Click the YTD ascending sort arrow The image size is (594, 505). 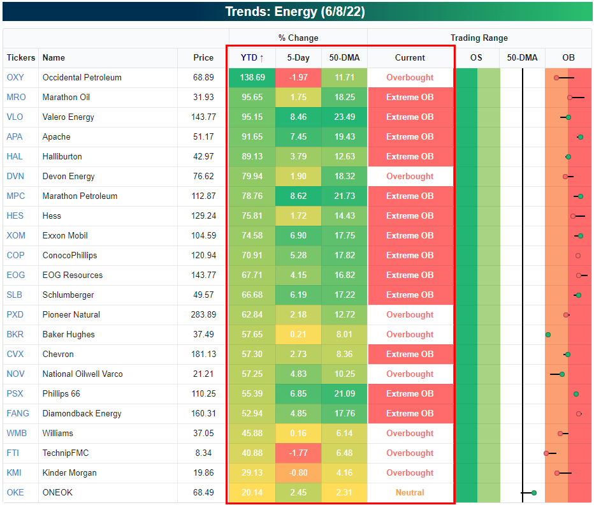[x=261, y=58]
